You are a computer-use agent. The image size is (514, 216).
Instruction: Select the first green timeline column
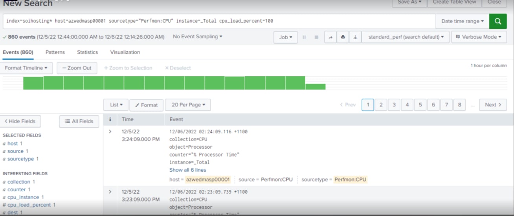pos(33,83)
